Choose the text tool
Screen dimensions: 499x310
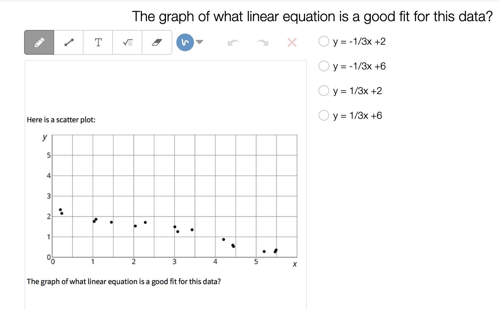coord(98,42)
